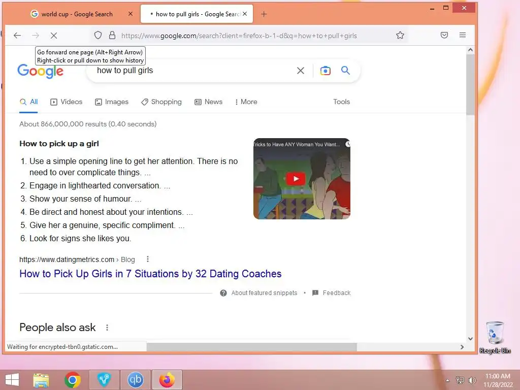Switch to News results

click(208, 102)
